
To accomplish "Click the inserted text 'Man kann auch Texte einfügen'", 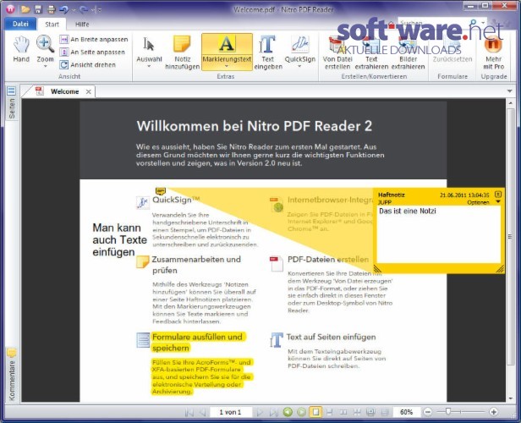I will pos(119,239).
